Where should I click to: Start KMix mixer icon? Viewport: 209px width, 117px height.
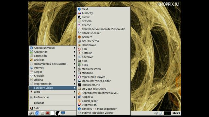click(79, 65)
